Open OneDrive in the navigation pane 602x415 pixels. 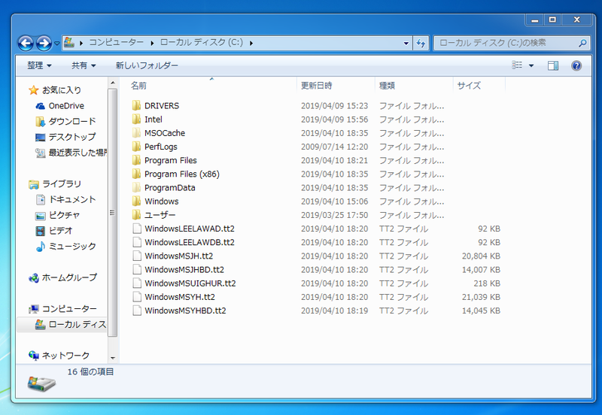coord(66,106)
